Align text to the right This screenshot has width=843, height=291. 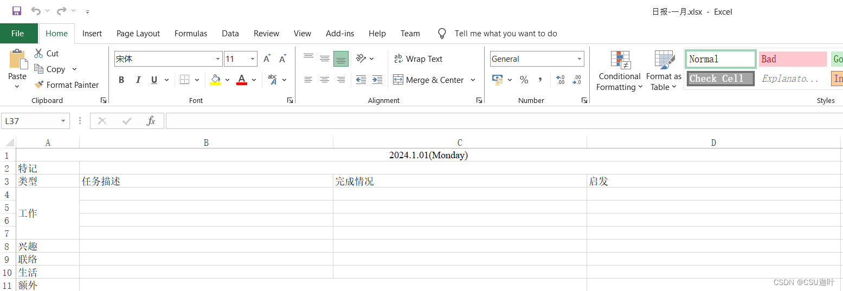pyautogui.click(x=341, y=80)
